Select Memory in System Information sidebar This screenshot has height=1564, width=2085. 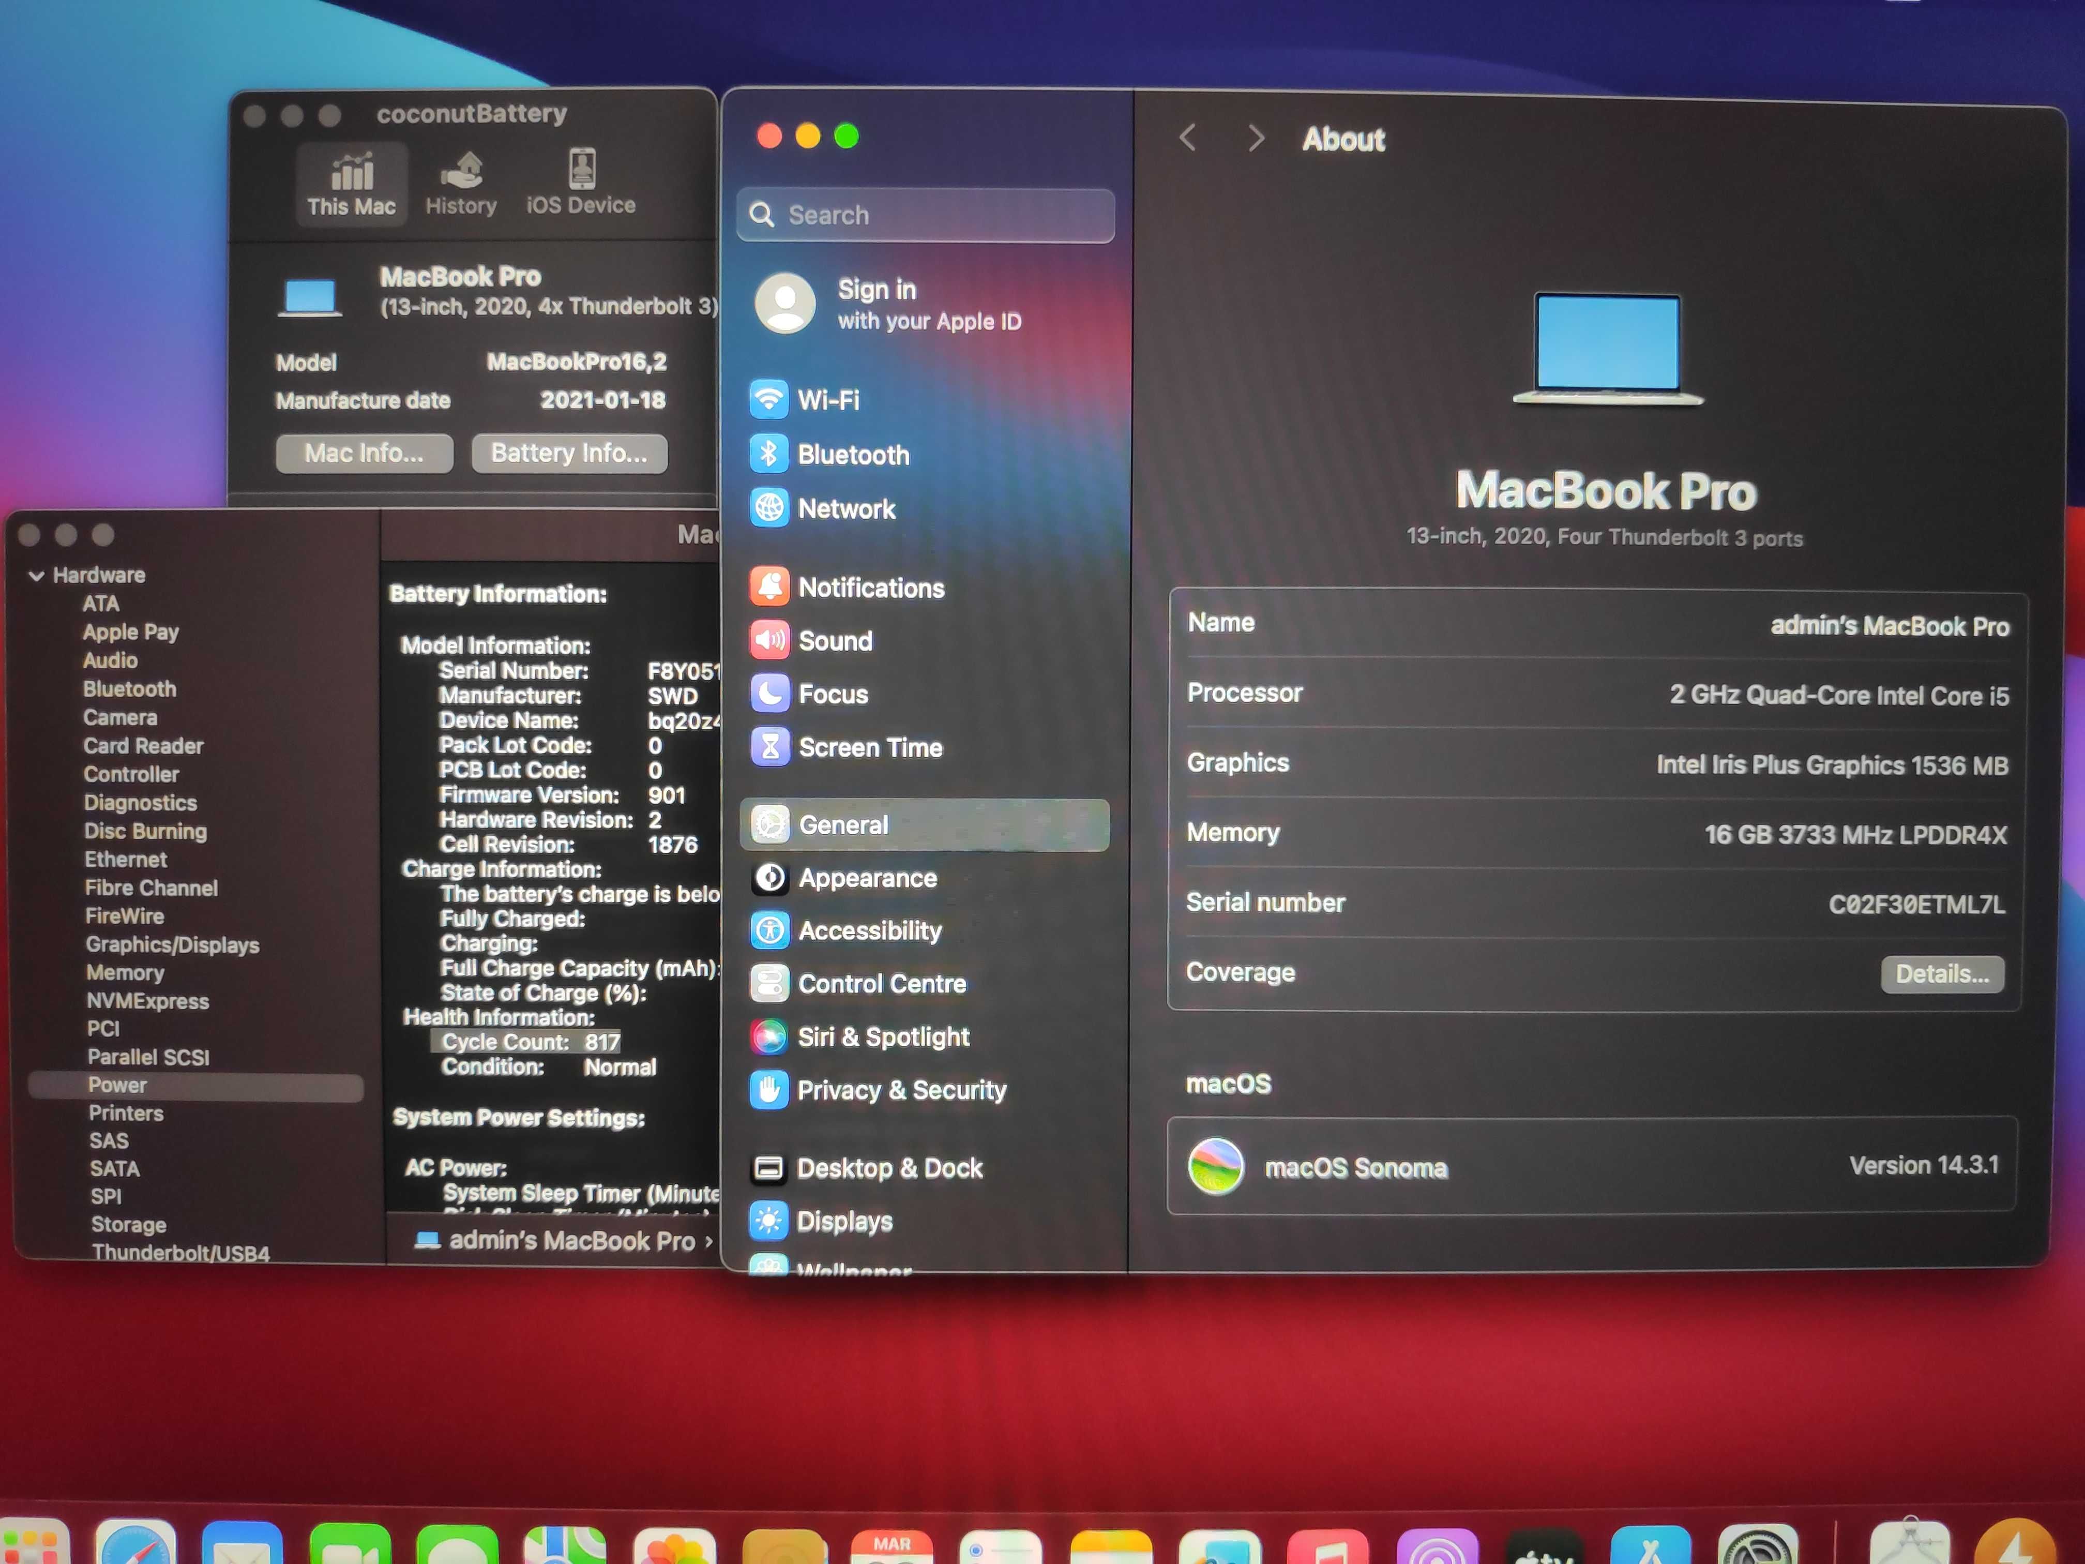[x=125, y=973]
